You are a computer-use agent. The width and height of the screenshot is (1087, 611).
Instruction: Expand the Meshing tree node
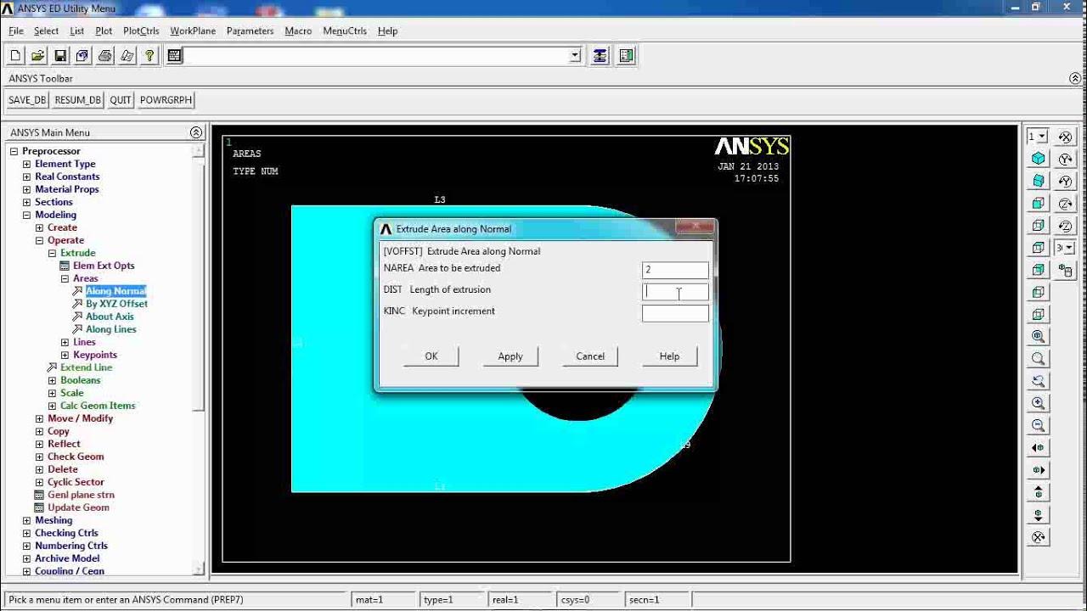(26, 520)
